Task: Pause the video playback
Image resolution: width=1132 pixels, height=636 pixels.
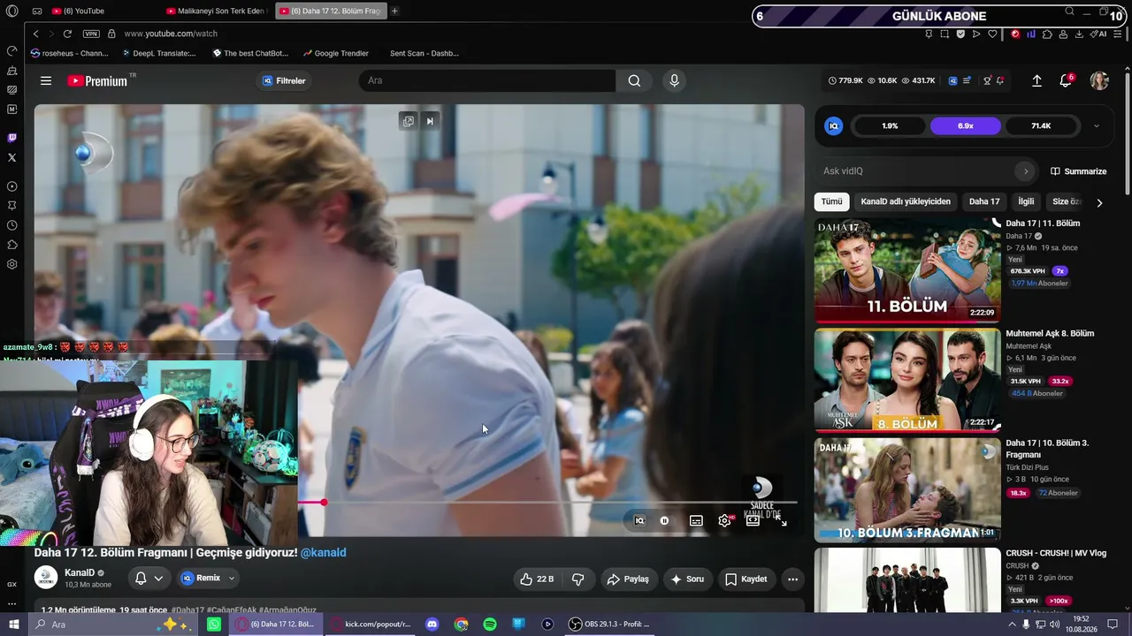Action: click(664, 520)
